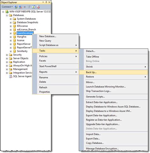This screenshot has width=150, height=153.
Task: Select Import Data... menu entry
Action: pos(114,134)
